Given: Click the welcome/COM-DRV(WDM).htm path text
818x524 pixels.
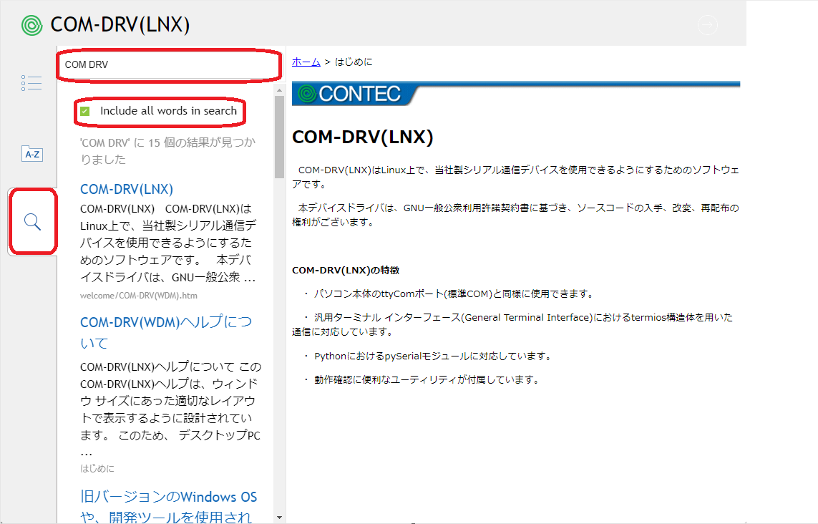Looking at the screenshot, I should (139, 296).
